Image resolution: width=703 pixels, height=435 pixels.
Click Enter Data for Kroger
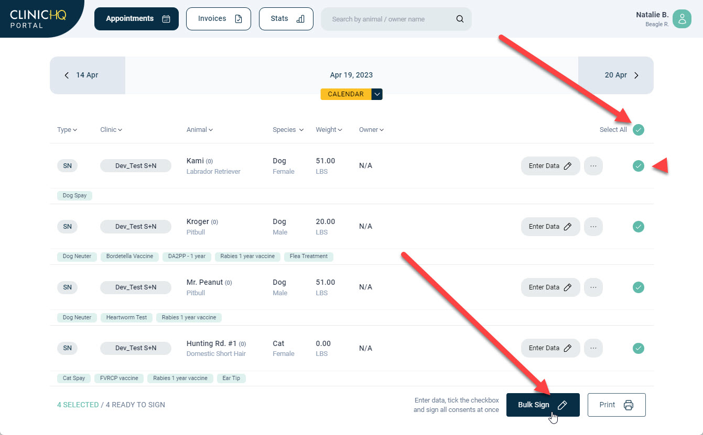click(550, 227)
